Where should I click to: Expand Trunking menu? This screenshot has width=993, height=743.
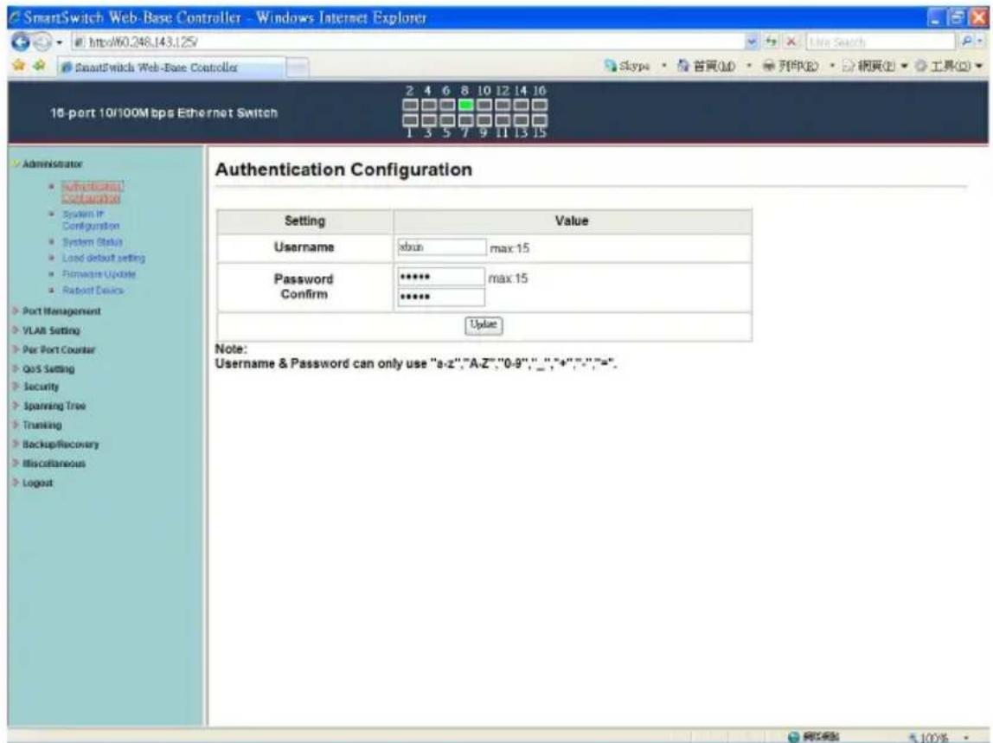(42, 425)
